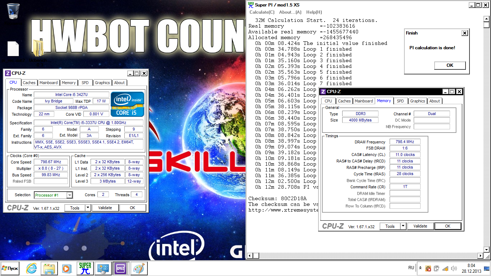This screenshot has height=276, width=491.
Task: Click OK in Finish dialog
Action: pyautogui.click(x=450, y=65)
